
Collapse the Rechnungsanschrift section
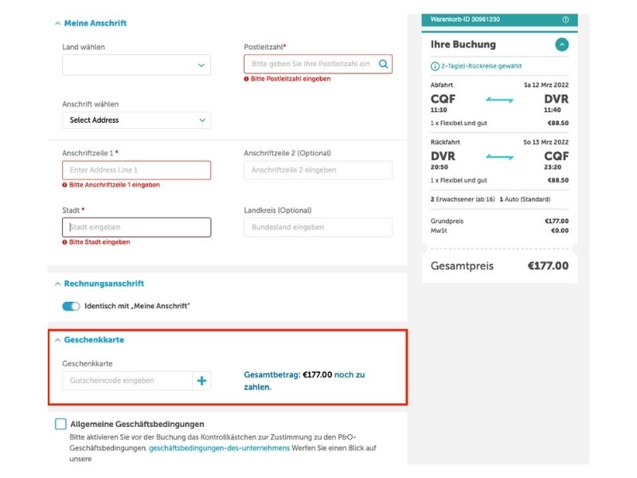[57, 284]
